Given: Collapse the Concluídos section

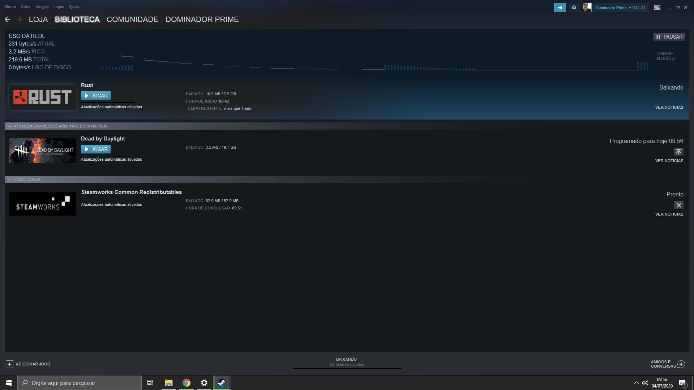Looking at the screenshot, I should (10, 179).
